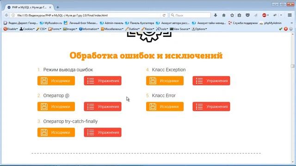Open the Панель бухгалтера bookmark
Screen dimensions: 296x166
click(140, 23)
